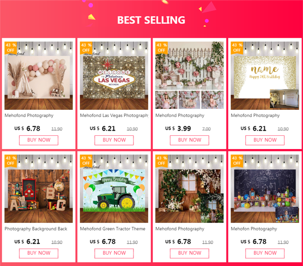Viewport: 303px width, 266px height.
Task: Open the Photography Background Back title link
Action: (36, 229)
